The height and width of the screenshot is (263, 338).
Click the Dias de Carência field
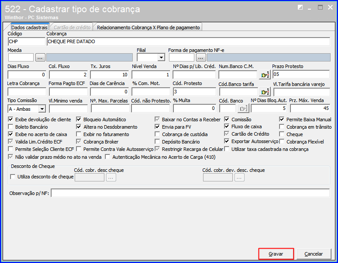(109, 92)
